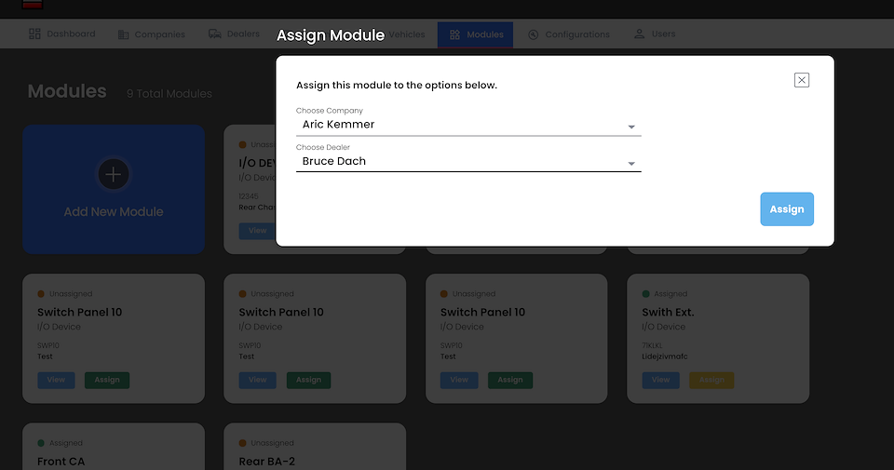Click the Companies building icon
The width and height of the screenshot is (894, 470).
tap(123, 34)
